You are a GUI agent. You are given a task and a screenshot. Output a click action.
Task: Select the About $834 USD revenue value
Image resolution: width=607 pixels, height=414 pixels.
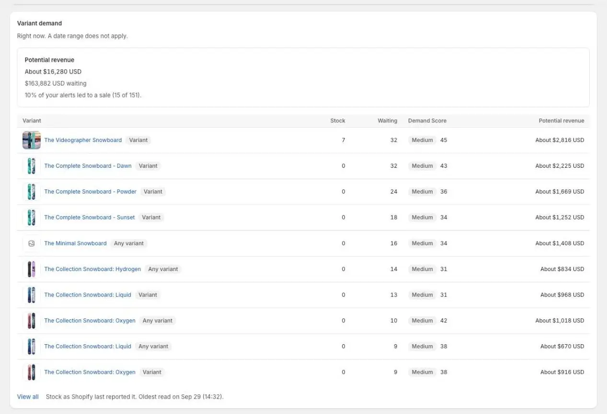pyautogui.click(x=562, y=269)
